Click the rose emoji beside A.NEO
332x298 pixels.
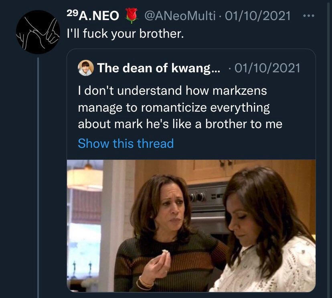130,16
